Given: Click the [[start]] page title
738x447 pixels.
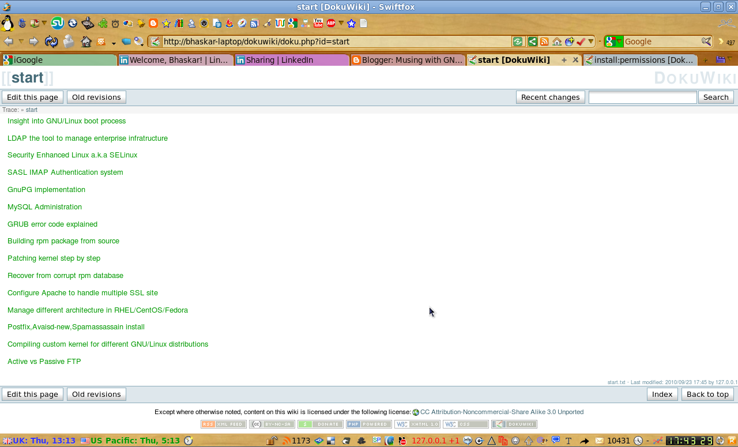Looking at the screenshot, I should click(27, 78).
